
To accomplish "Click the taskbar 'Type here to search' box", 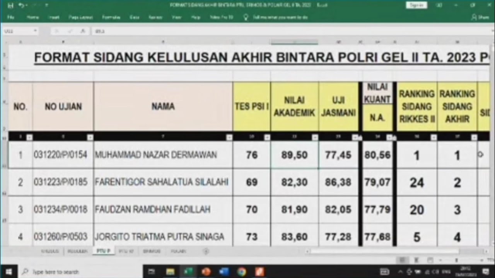I will (80, 271).
